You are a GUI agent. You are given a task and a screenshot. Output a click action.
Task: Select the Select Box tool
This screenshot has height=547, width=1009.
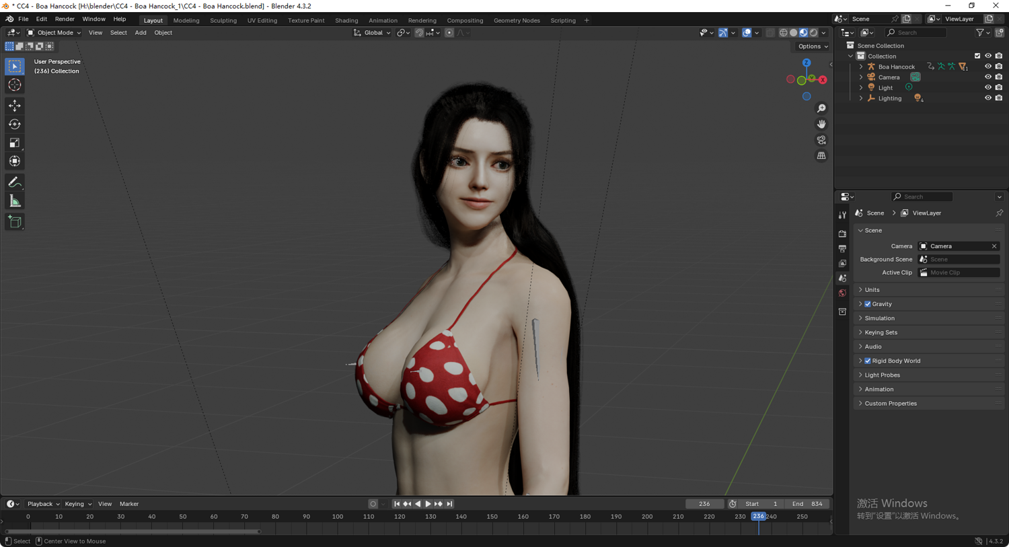coord(15,67)
